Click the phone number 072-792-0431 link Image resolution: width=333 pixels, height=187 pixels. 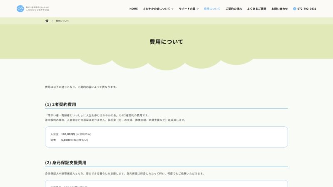pyautogui.click(x=307, y=9)
